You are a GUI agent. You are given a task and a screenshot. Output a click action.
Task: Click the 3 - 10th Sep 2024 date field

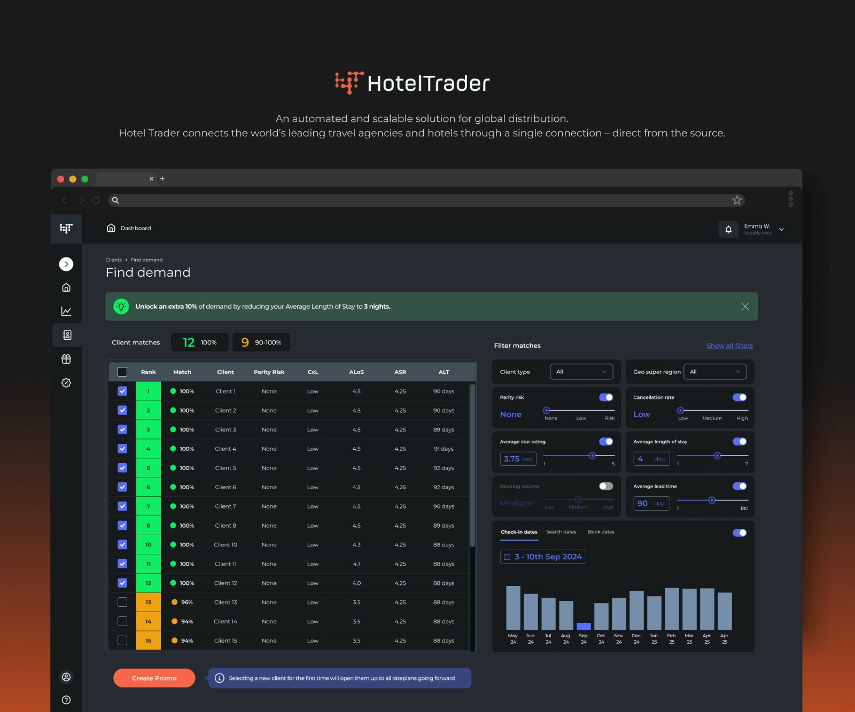click(x=543, y=557)
